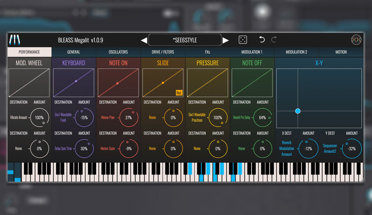Image resolution: width=372 pixels, height=215 pixels.
Task: Click the Pressure 100% amount knob
Action: [x=218, y=118]
